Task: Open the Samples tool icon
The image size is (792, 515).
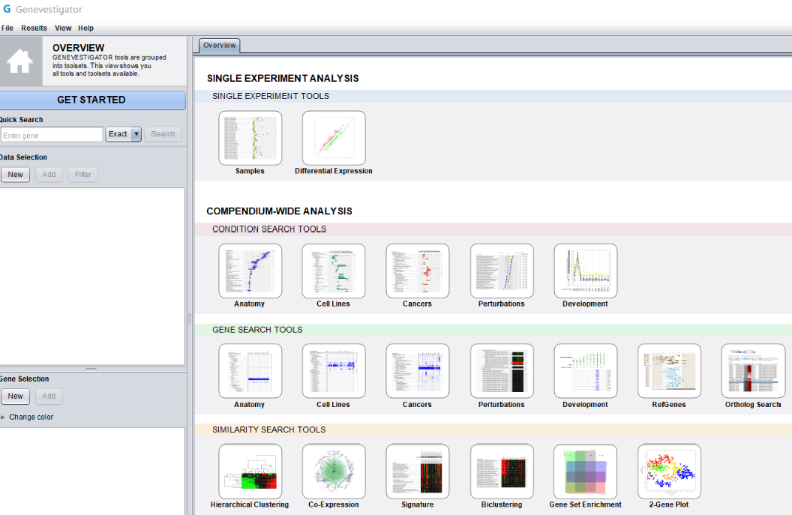Action: (250, 138)
